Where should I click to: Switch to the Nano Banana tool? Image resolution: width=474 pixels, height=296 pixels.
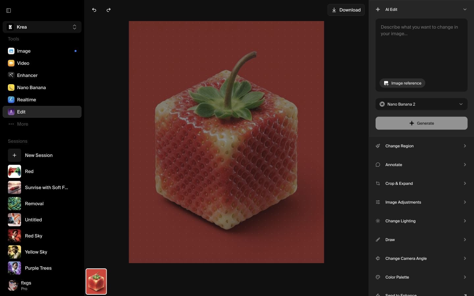point(42,87)
